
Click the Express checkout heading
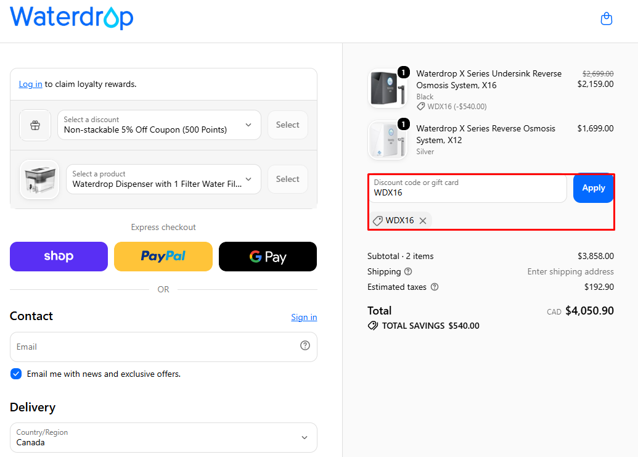pos(163,227)
